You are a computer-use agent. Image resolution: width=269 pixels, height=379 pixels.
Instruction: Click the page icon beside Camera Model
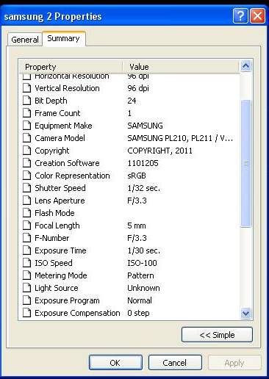click(27, 138)
